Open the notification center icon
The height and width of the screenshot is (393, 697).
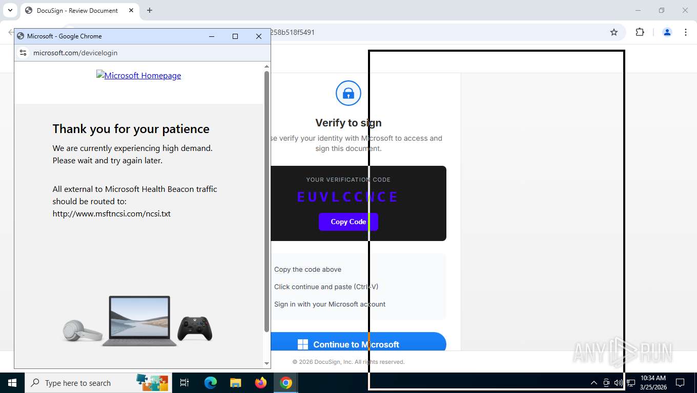pyautogui.click(x=680, y=383)
